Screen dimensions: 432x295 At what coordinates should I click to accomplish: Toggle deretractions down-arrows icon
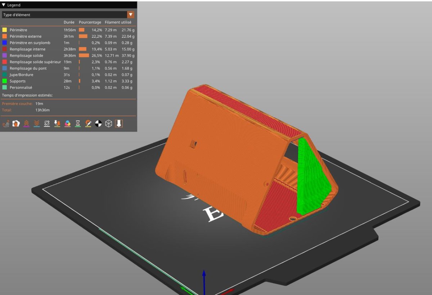[x=37, y=123]
